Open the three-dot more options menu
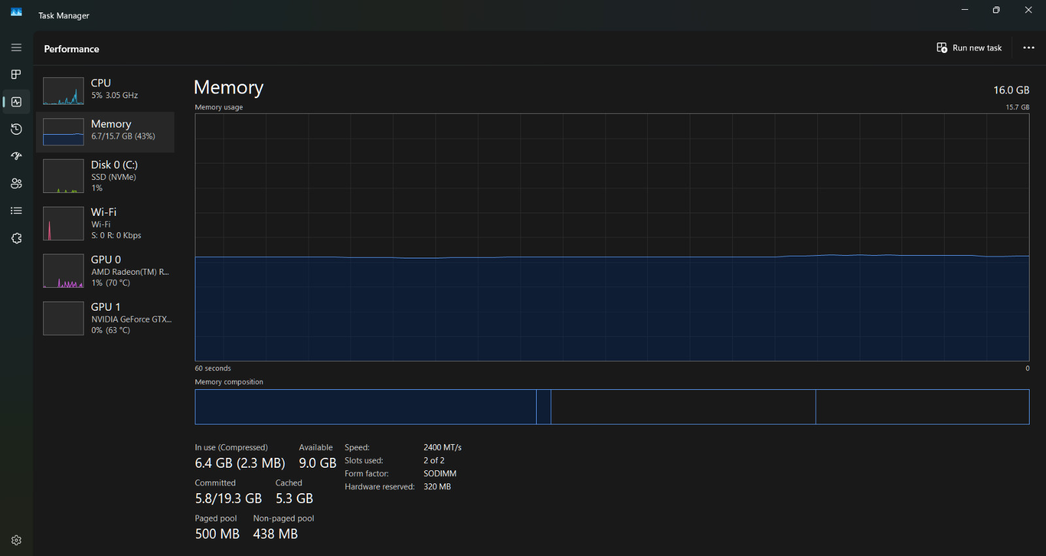This screenshot has height=556, width=1046. [1028, 48]
